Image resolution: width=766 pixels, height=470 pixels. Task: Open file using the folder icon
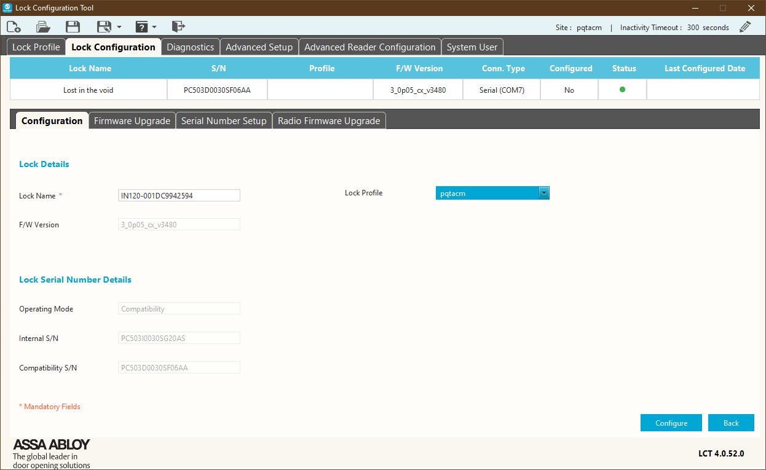tap(43, 26)
